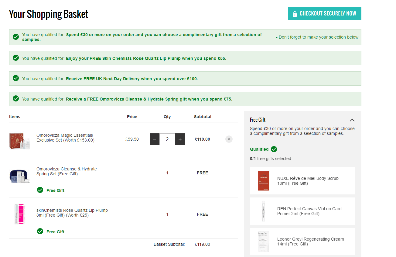The height and width of the screenshot is (257, 396).
Task: Click the 'Qty' column header
Action: [167, 117]
